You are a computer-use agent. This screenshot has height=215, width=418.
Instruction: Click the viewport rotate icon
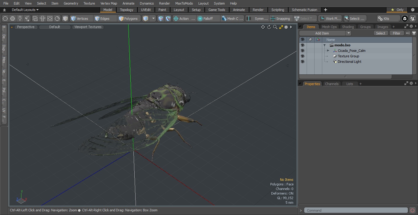(x=269, y=27)
